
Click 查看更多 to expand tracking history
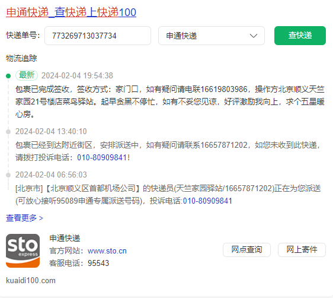(24, 218)
